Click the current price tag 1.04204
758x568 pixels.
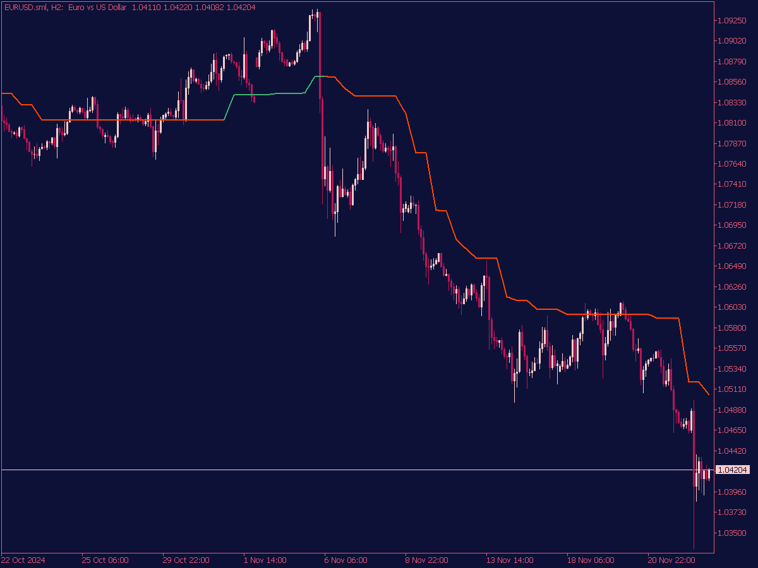[x=733, y=470]
